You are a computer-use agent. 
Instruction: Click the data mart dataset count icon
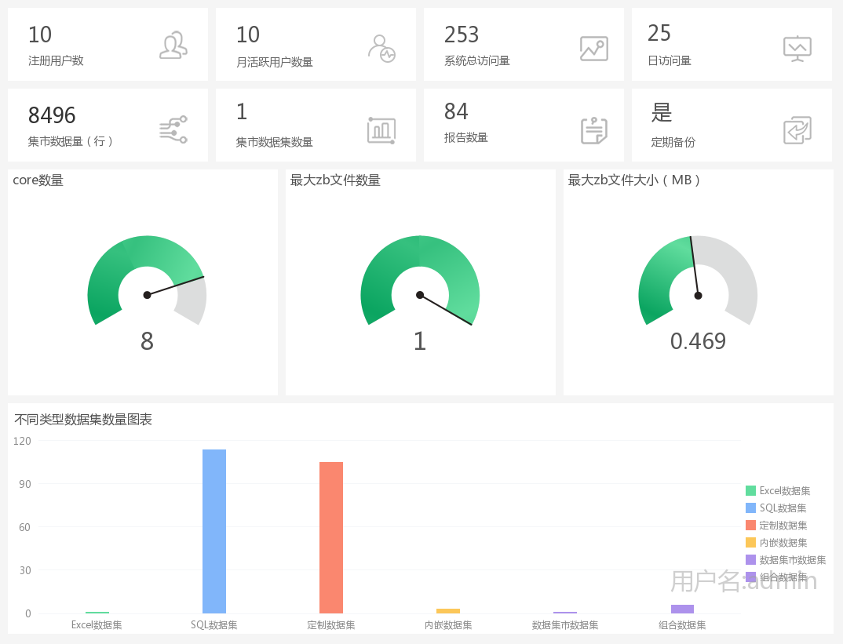tap(381, 130)
